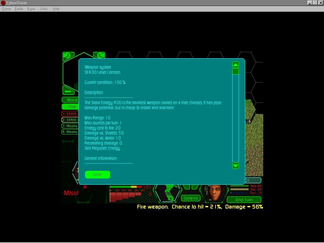Select weapon 1: SE400 in weapon list

70,114
